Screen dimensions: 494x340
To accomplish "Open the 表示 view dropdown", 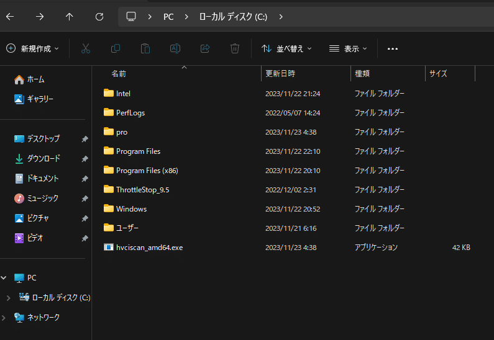I will click(348, 49).
